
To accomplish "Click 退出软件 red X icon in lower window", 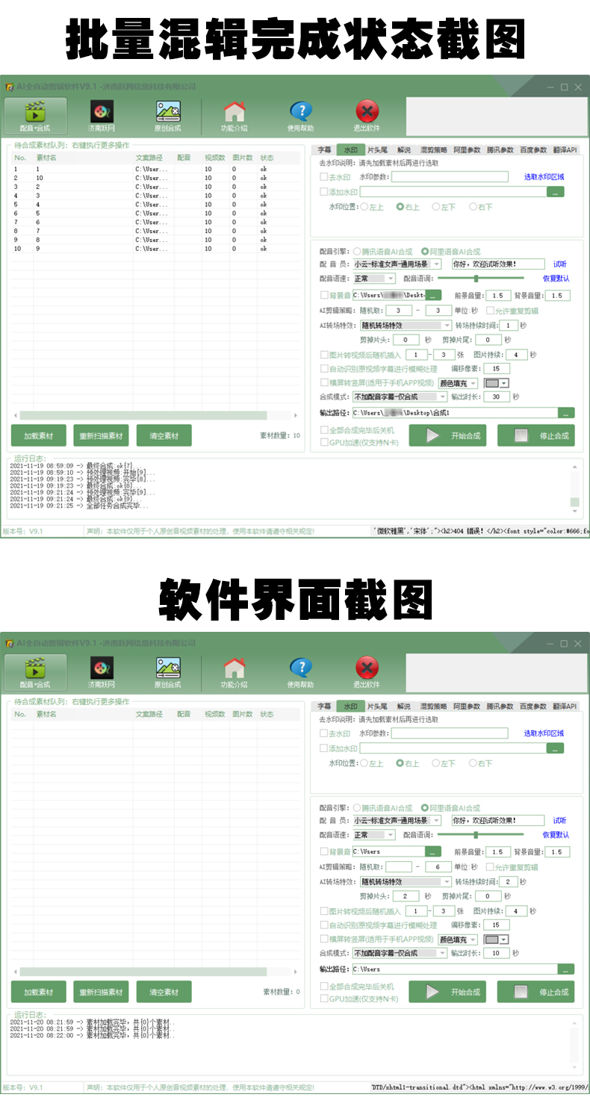I will pos(367,670).
